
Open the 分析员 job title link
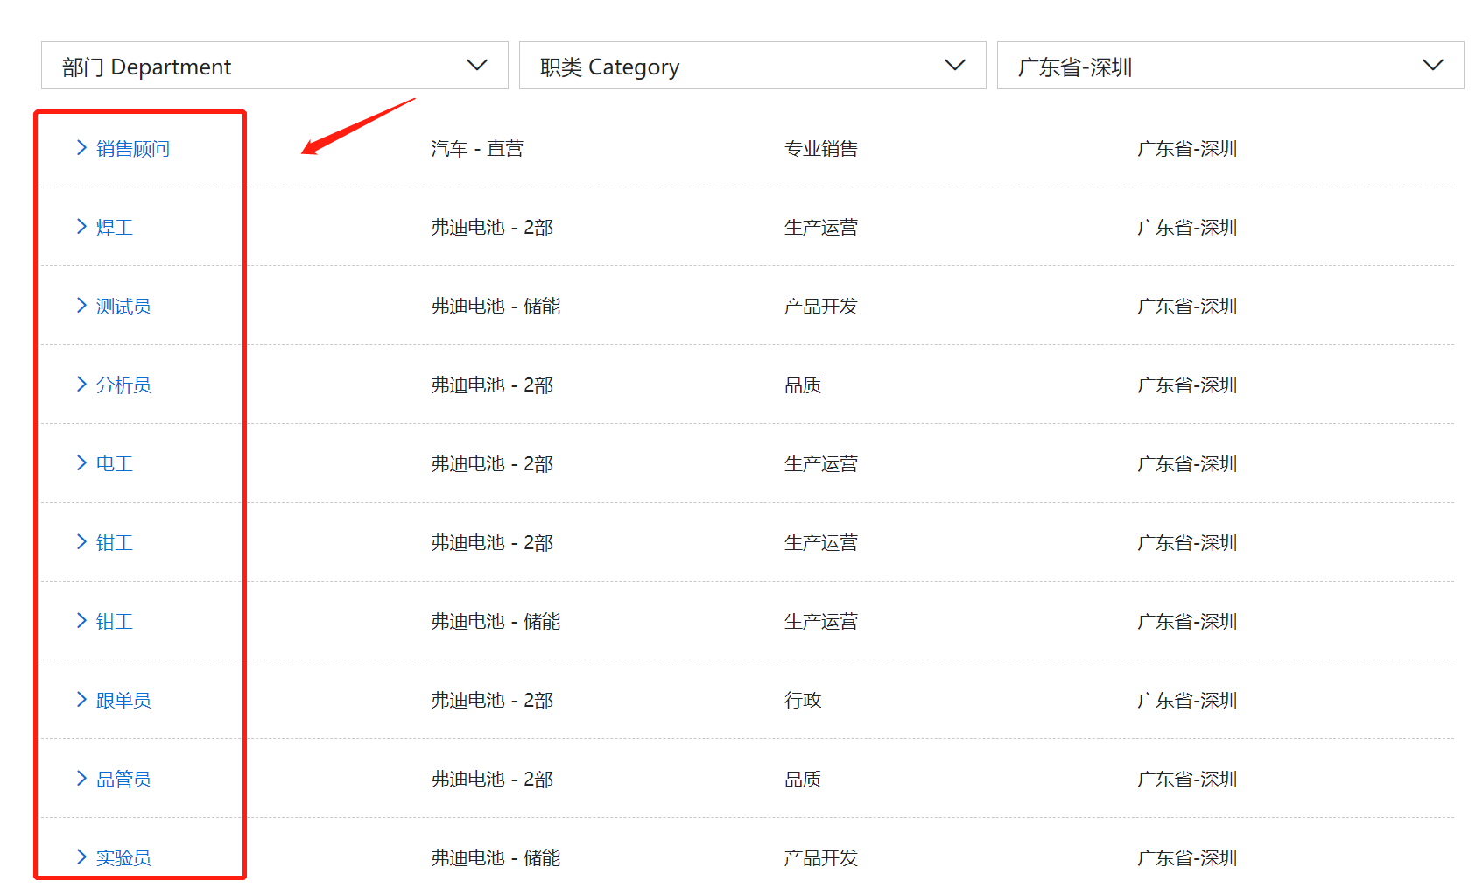[123, 385]
